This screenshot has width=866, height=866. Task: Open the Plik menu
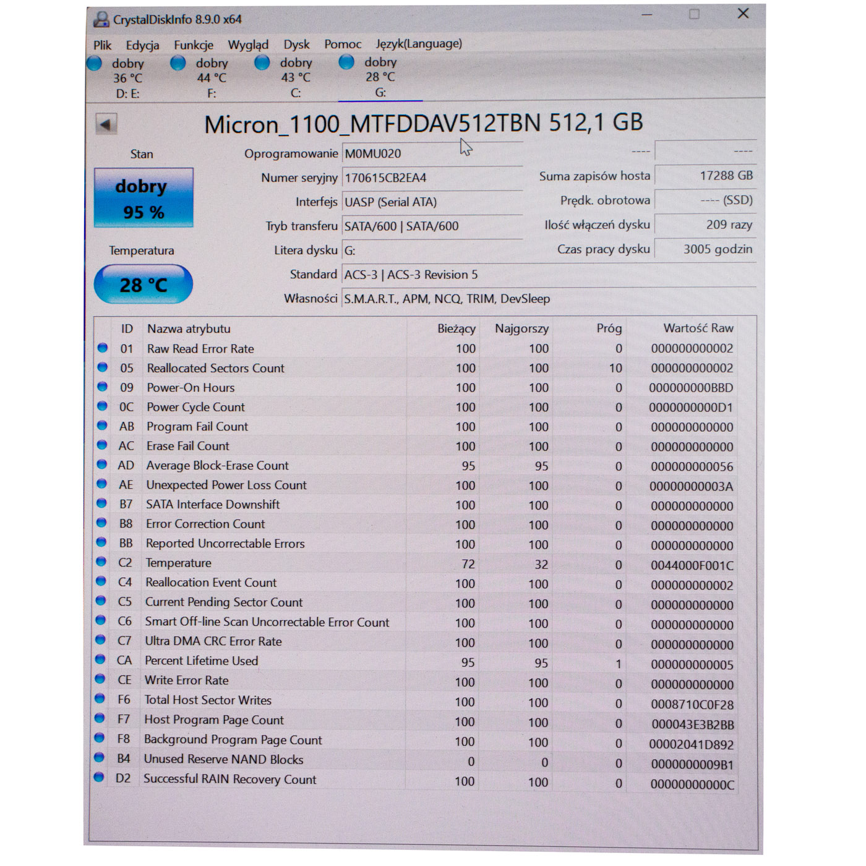[103, 45]
